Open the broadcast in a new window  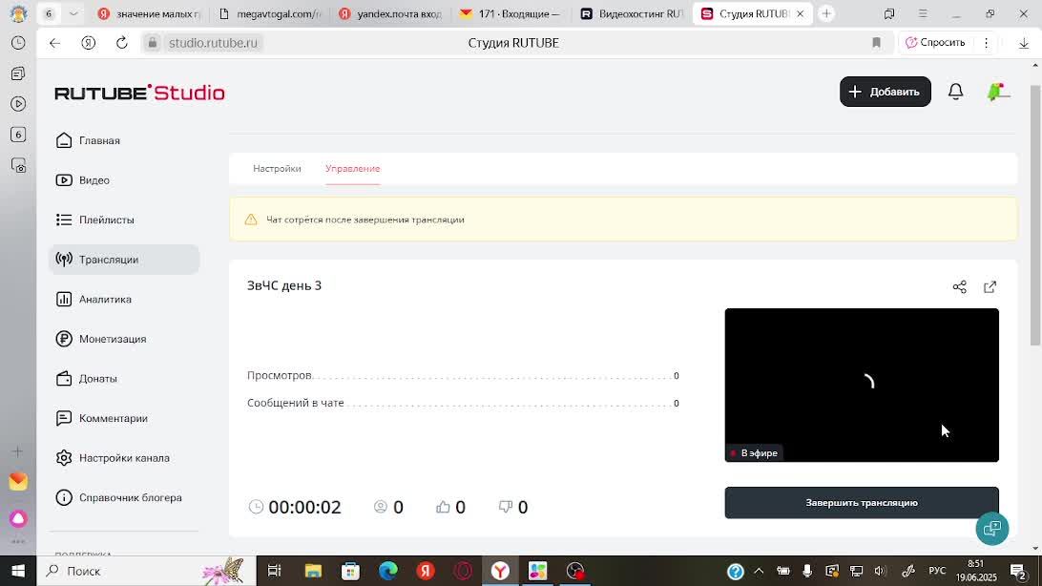click(990, 287)
